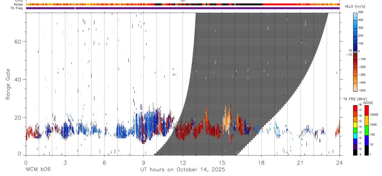
Task: Click the NOISE legend title
Action: [x=368, y=103]
